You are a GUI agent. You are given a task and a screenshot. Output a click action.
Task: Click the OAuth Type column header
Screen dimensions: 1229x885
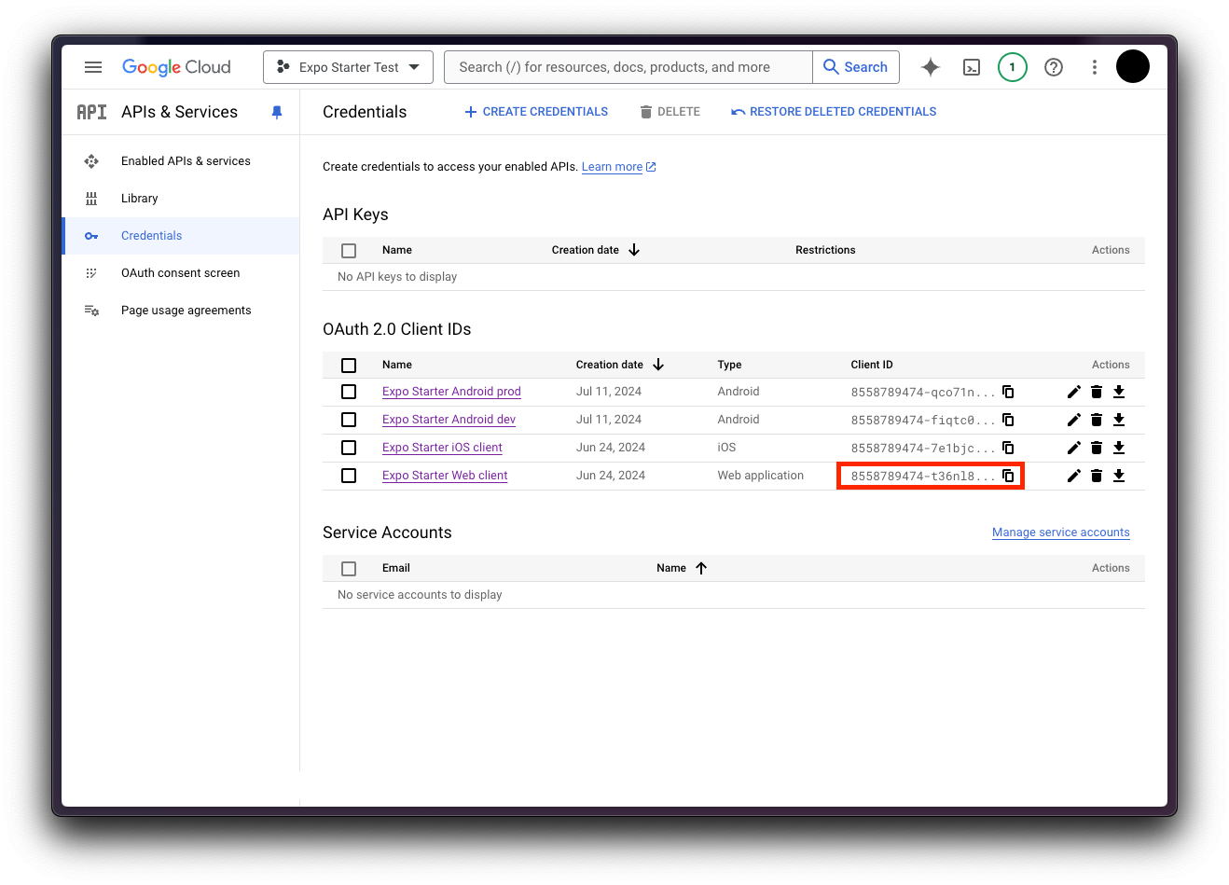[x=730, y=365]
